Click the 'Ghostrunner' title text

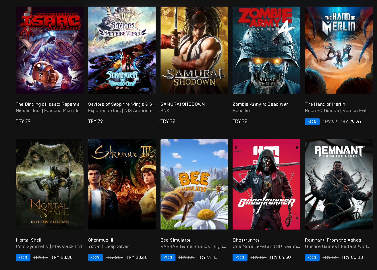click(246, 240)
